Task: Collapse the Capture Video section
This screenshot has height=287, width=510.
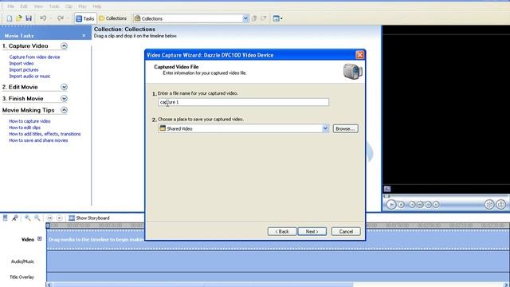Action: click(x=64, y=46)
